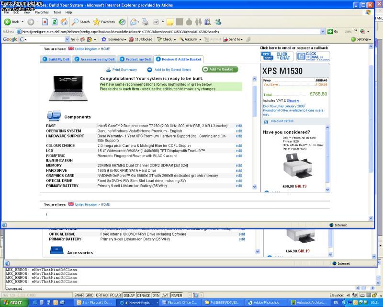This screenshot has height=307, width=383.
Task: Open the Help menu
Action: 68,12
